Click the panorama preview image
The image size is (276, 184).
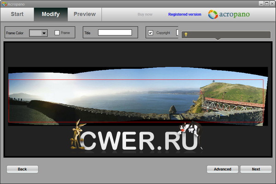138,99
